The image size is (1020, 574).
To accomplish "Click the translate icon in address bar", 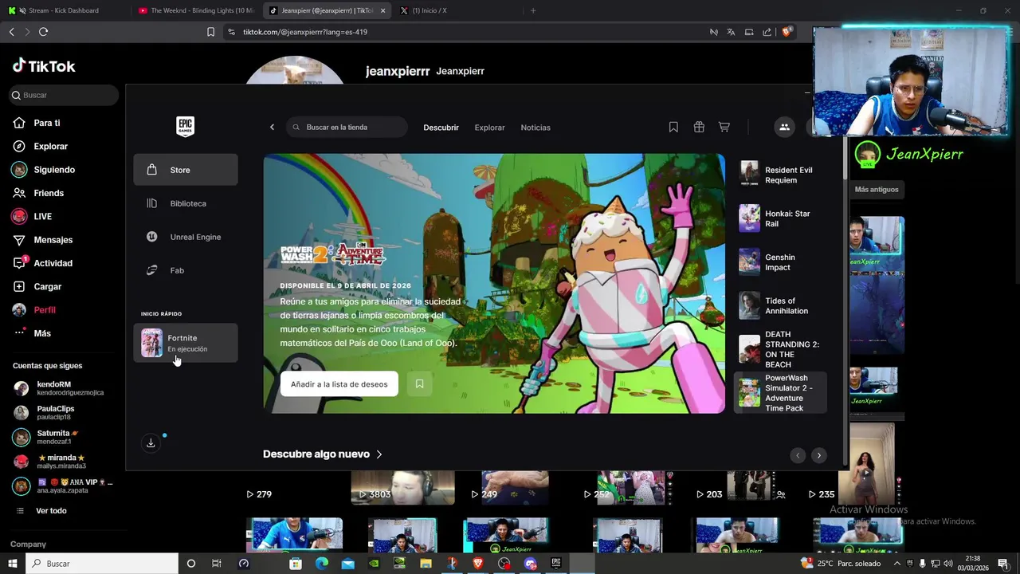I will coord(731,32).
